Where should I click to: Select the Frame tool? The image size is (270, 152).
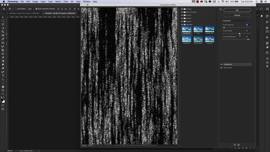pyautogui.click(x=3, y=35)
